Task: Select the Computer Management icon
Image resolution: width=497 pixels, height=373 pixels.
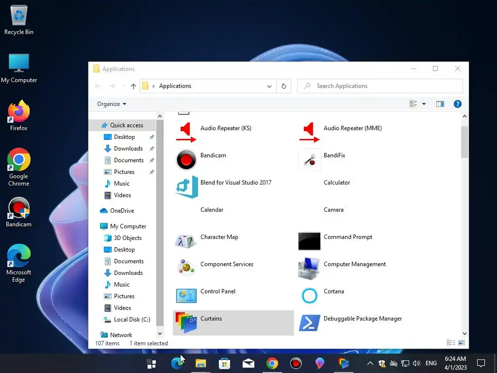Action: 309,268
